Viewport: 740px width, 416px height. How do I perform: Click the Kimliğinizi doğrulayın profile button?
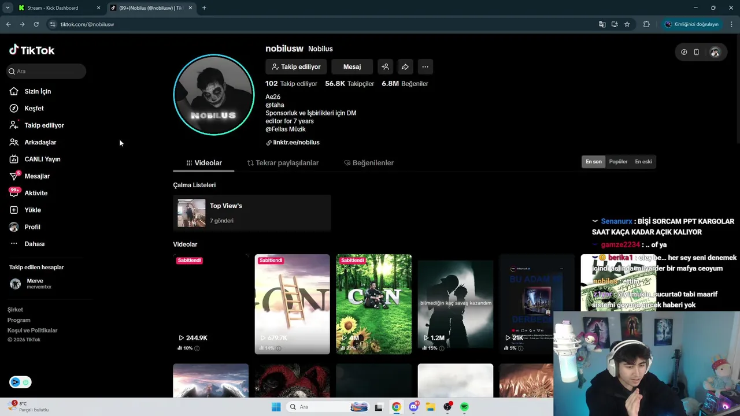(x=691, y=24)
